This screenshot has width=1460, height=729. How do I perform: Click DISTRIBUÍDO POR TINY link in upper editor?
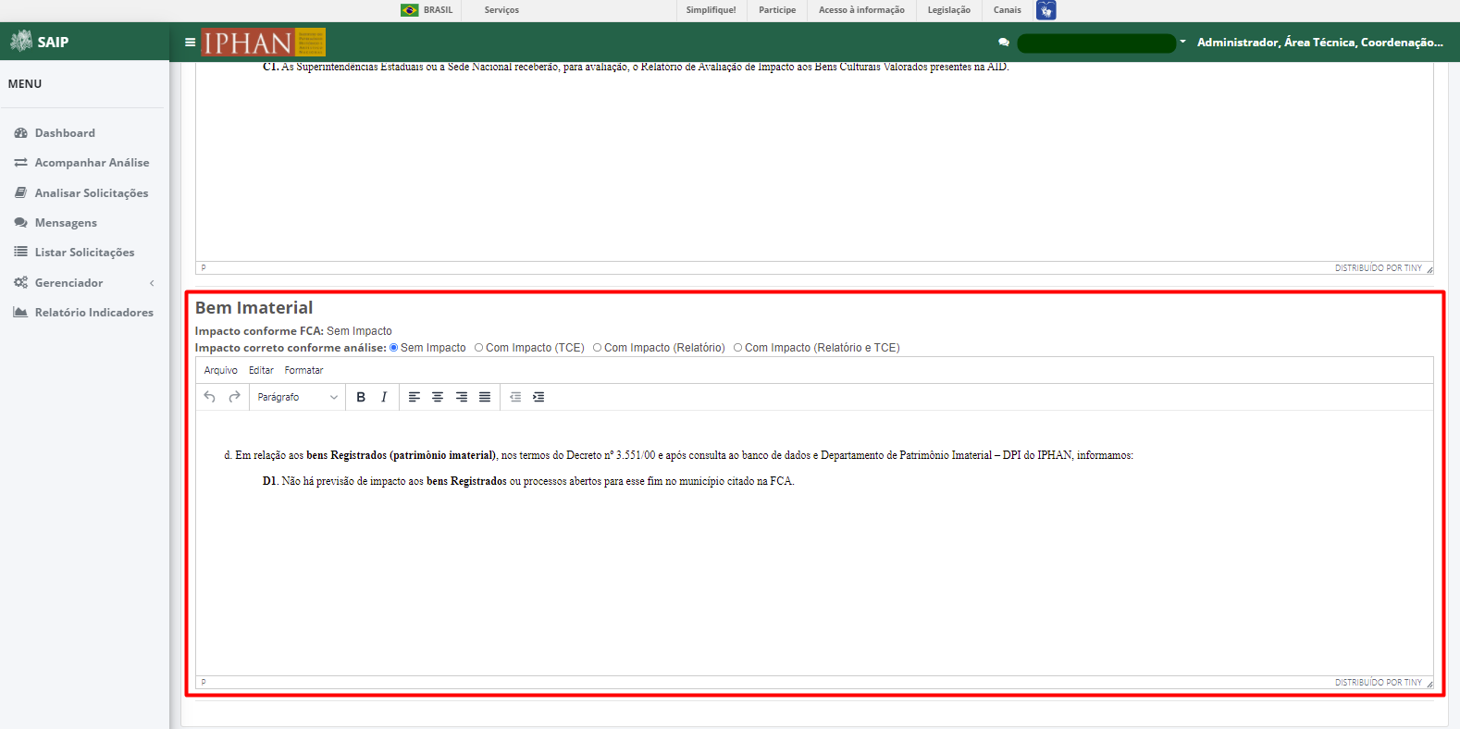pos(1378,268)
